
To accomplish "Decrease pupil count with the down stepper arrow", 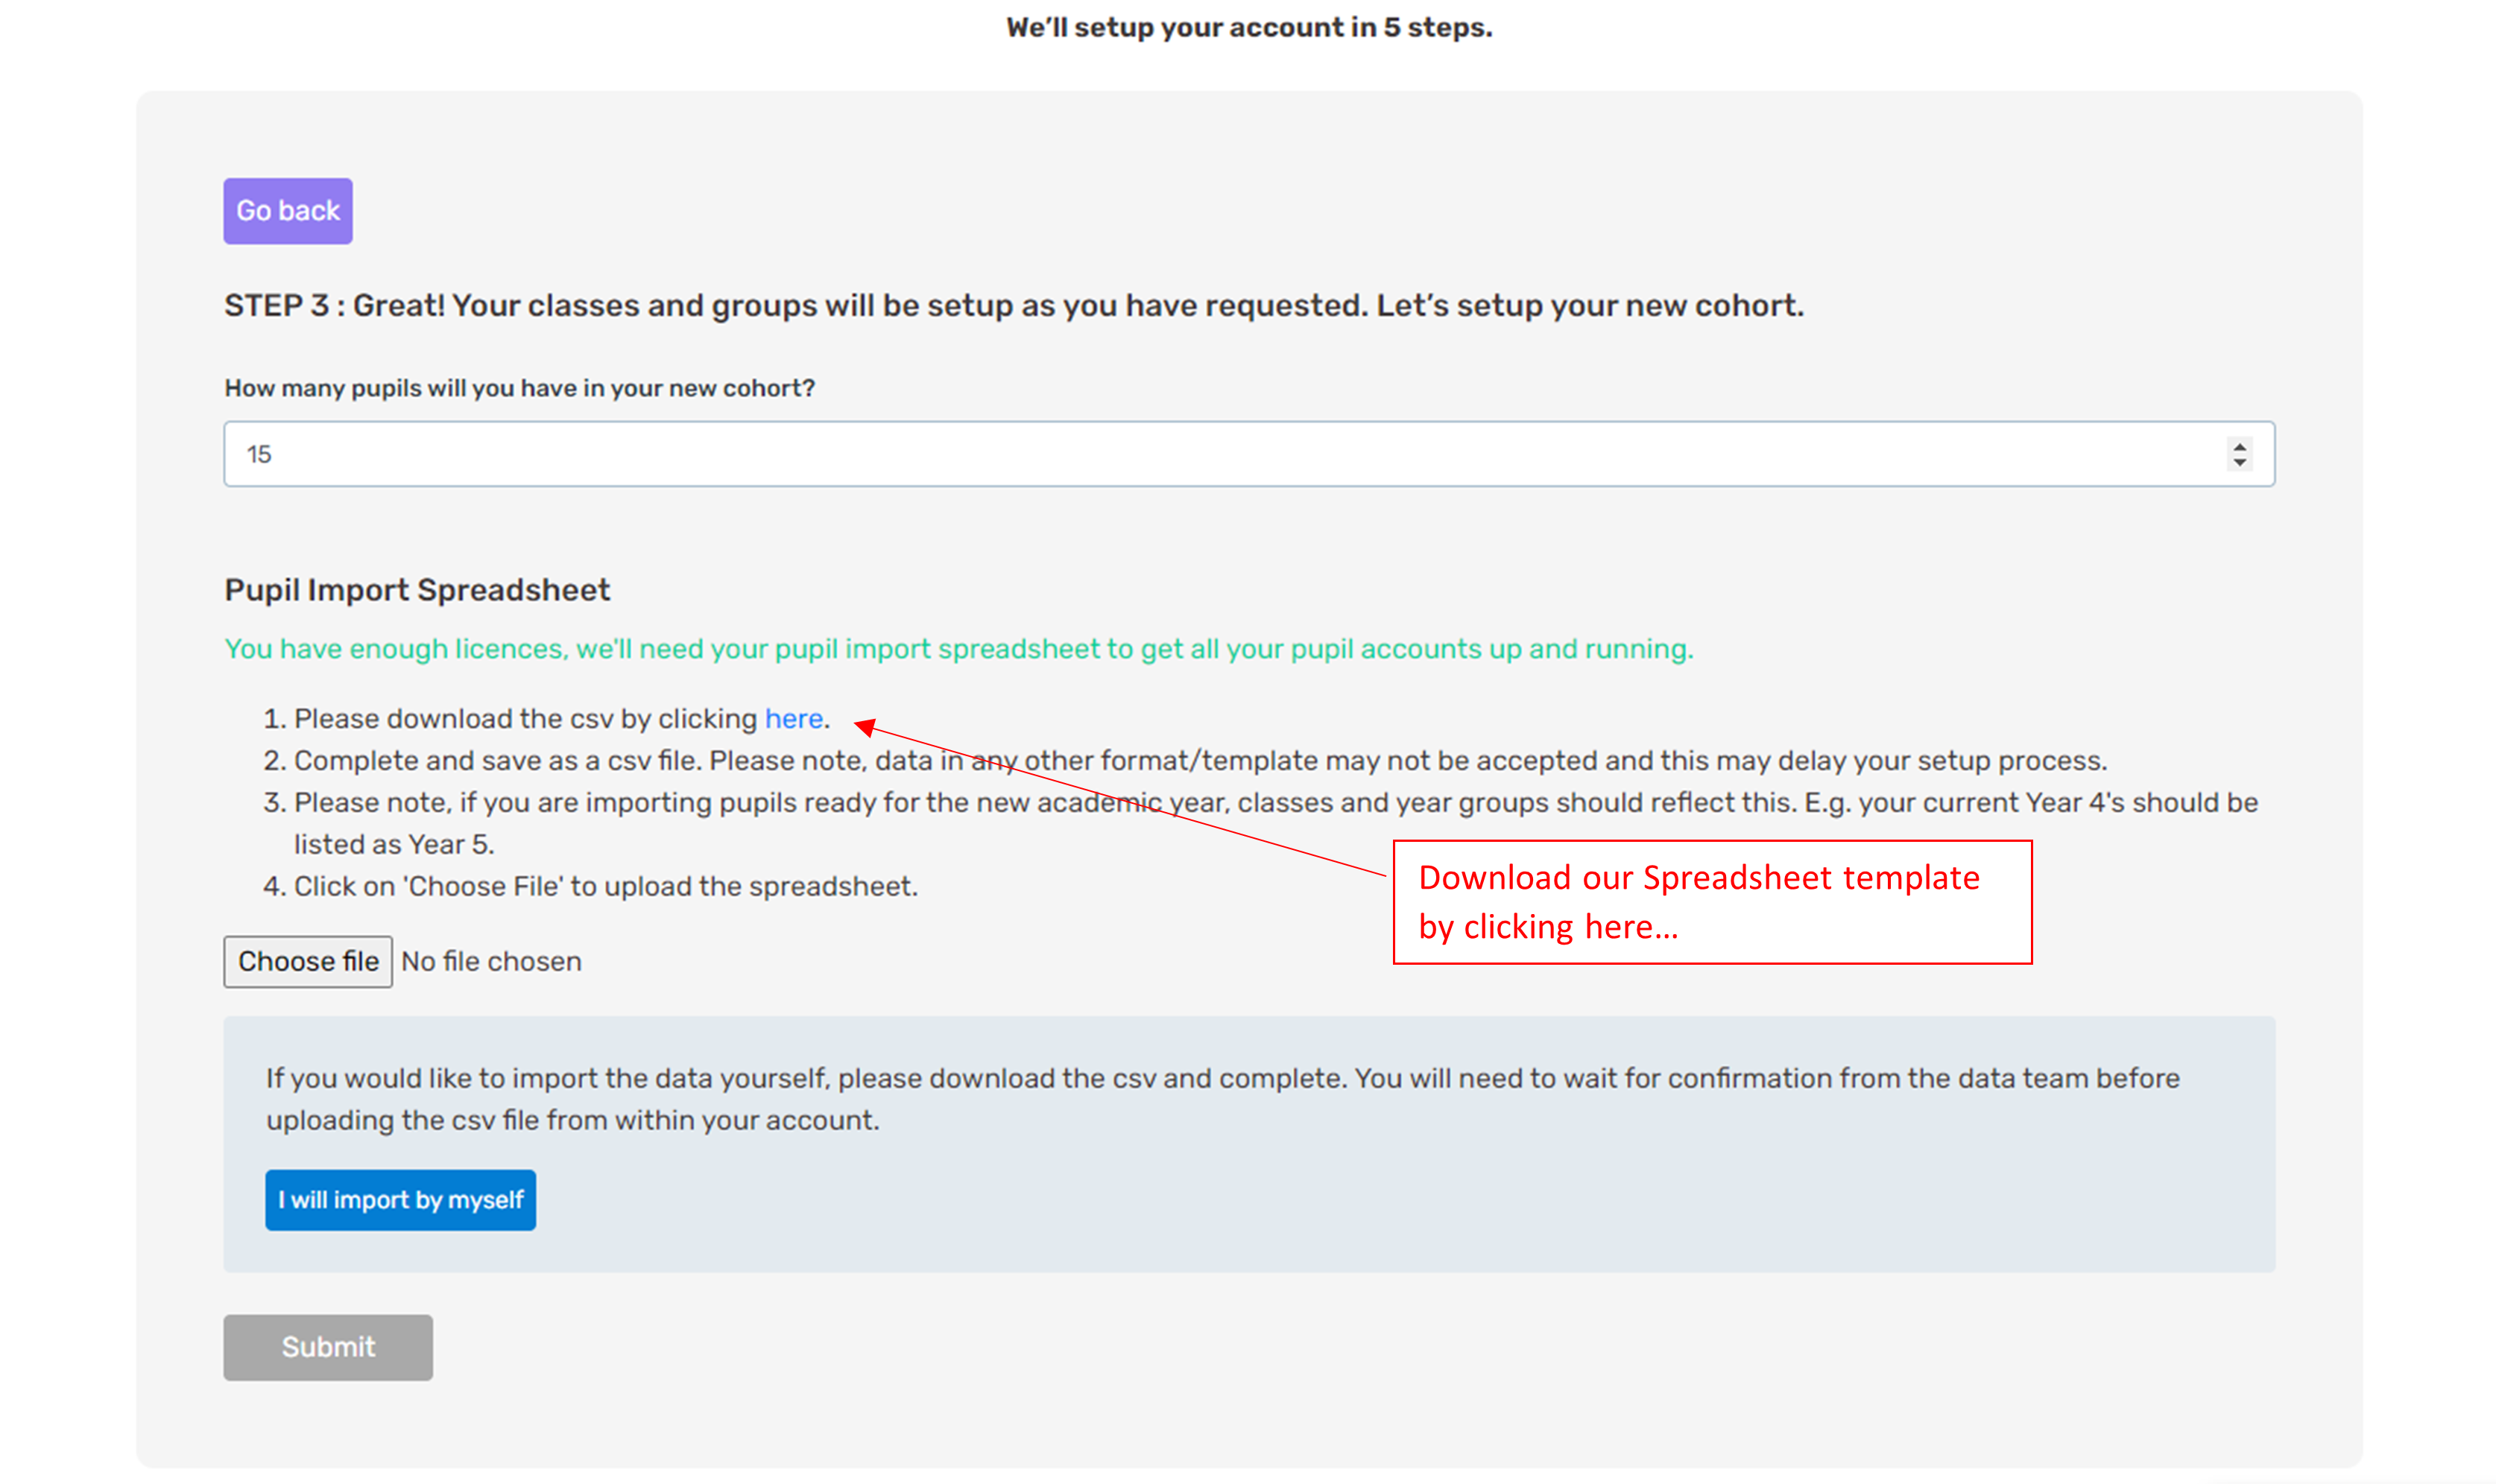I will tap(2238, 462).
